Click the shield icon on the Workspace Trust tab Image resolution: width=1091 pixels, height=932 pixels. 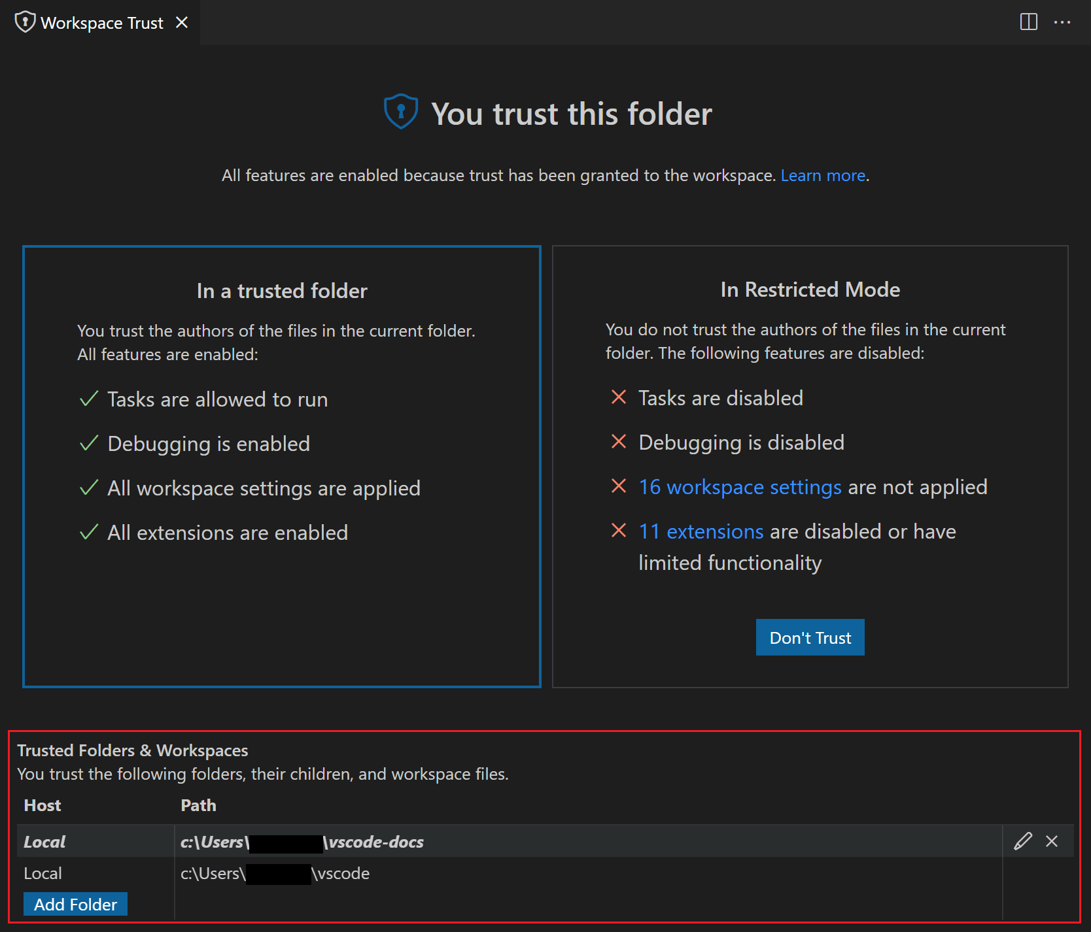pos(24,22)
